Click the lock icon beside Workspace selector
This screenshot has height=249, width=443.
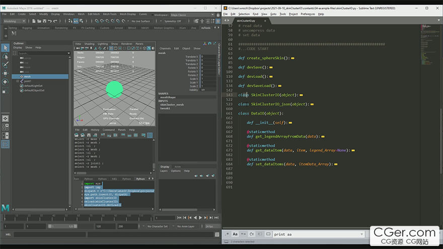tap(218, 15)
